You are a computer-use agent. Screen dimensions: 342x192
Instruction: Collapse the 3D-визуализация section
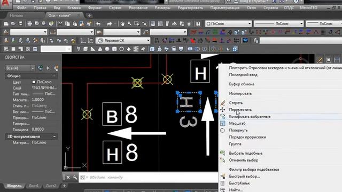[x=55, y=137]
